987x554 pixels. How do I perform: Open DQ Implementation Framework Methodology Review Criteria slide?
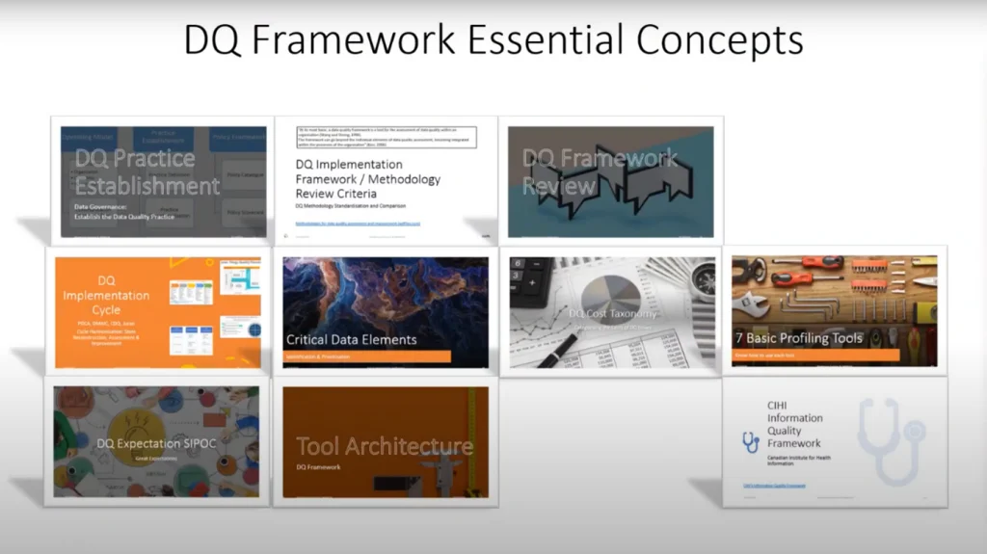(386, 181)
